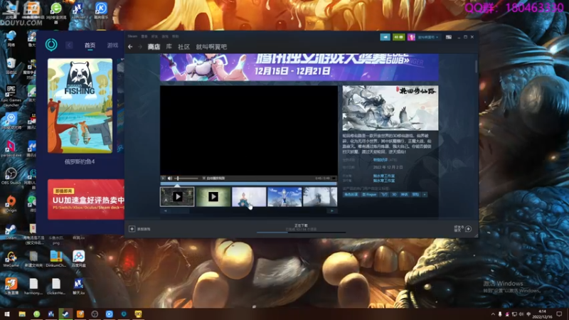The width and height of the screenshot is (569, 320).
Task: Open the Steam menu in the title bar
Action: (132, 36)
